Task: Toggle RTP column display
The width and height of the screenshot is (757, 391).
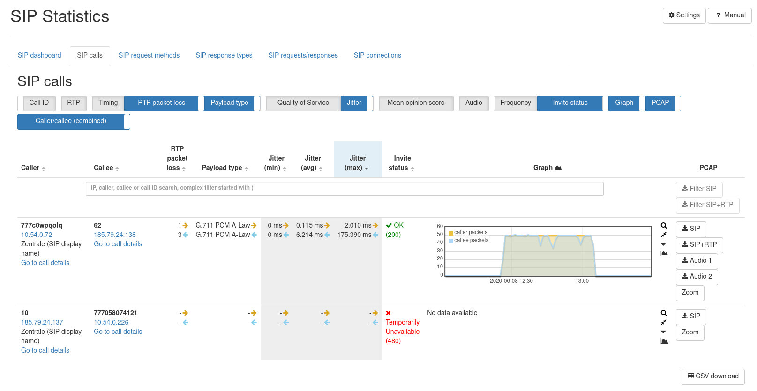Action: point(71,103)
